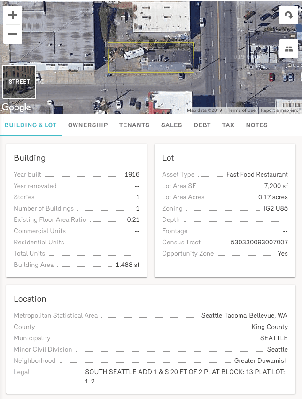Click the Map data ©2019 text
The image size is (302, 399).
[x=204, y=110]
